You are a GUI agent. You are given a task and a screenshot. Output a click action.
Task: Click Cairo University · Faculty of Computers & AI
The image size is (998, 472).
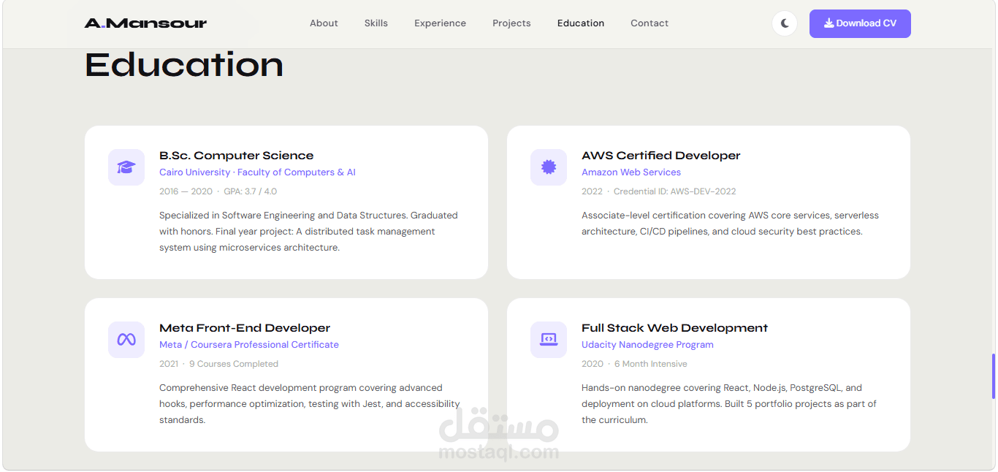[257, 172]
